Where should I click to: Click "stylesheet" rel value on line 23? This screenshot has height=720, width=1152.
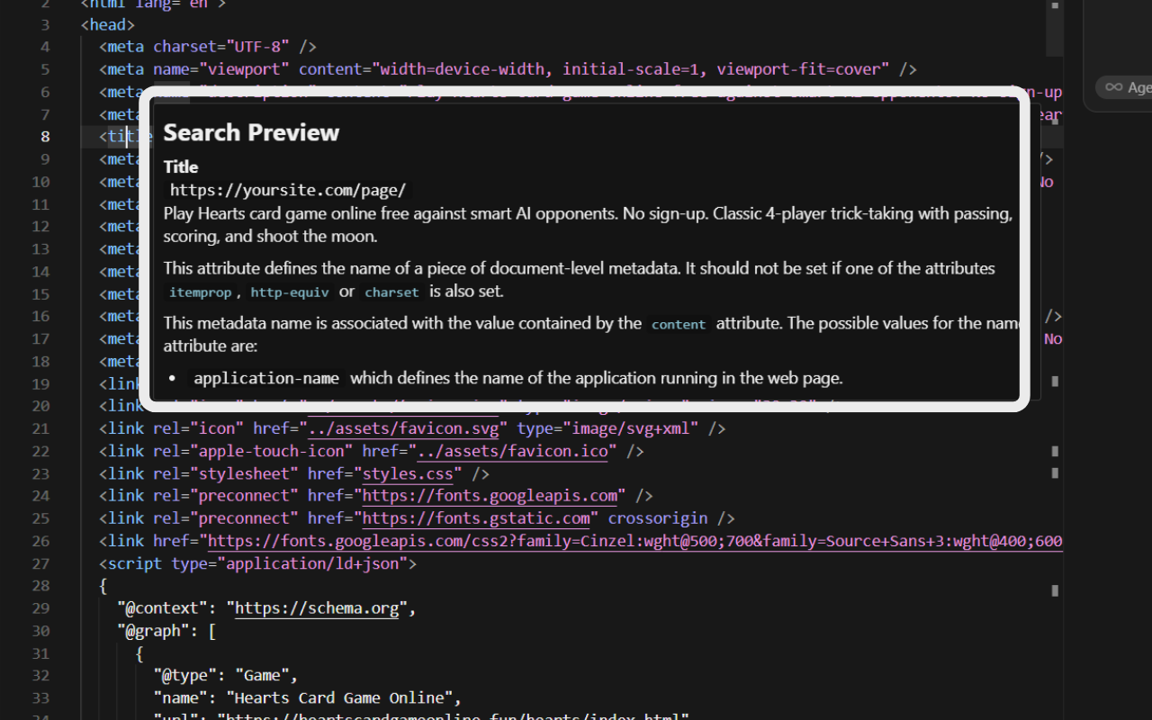coord(245,473)
